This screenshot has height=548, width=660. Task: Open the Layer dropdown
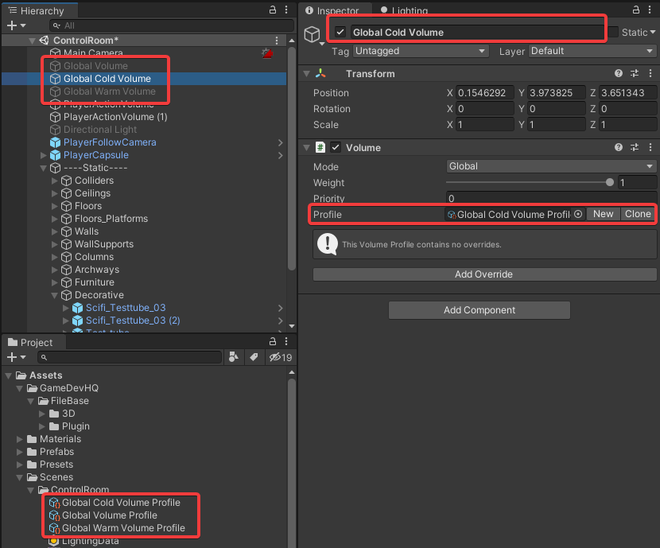tap(592, 51)
